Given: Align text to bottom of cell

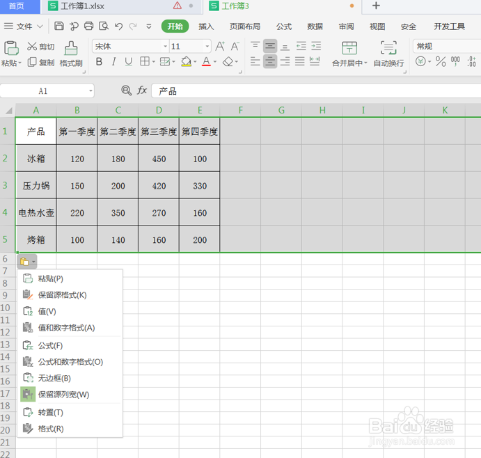Looking at the screenshot, I should click(285, 46).
